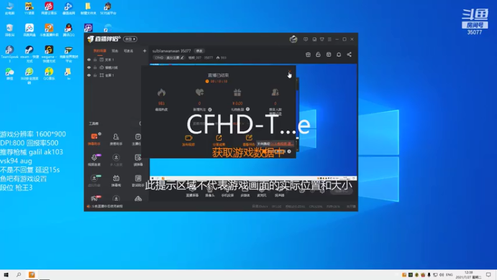497x280 pixels.
Task: Click the 修改 button next to room title
Action: click(x=199, y=51)
